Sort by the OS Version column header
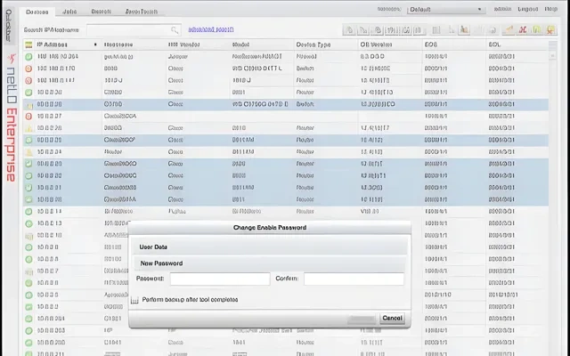 390,44
